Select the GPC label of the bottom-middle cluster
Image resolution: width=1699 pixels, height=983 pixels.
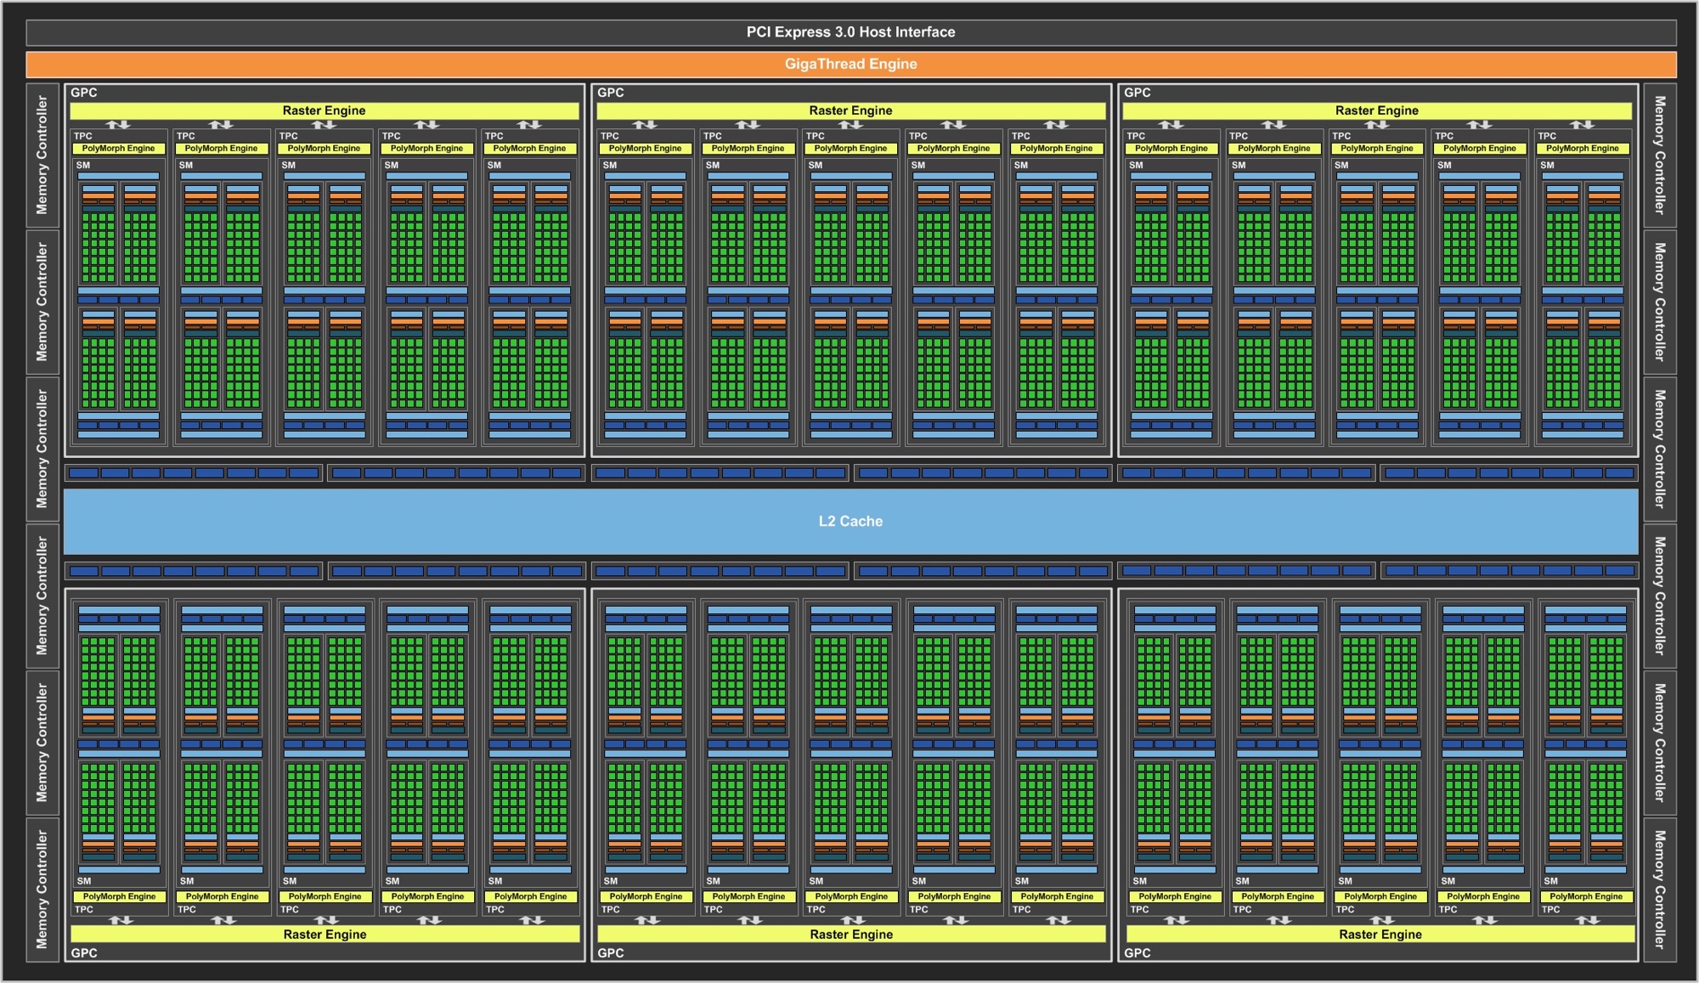(611, 952)
